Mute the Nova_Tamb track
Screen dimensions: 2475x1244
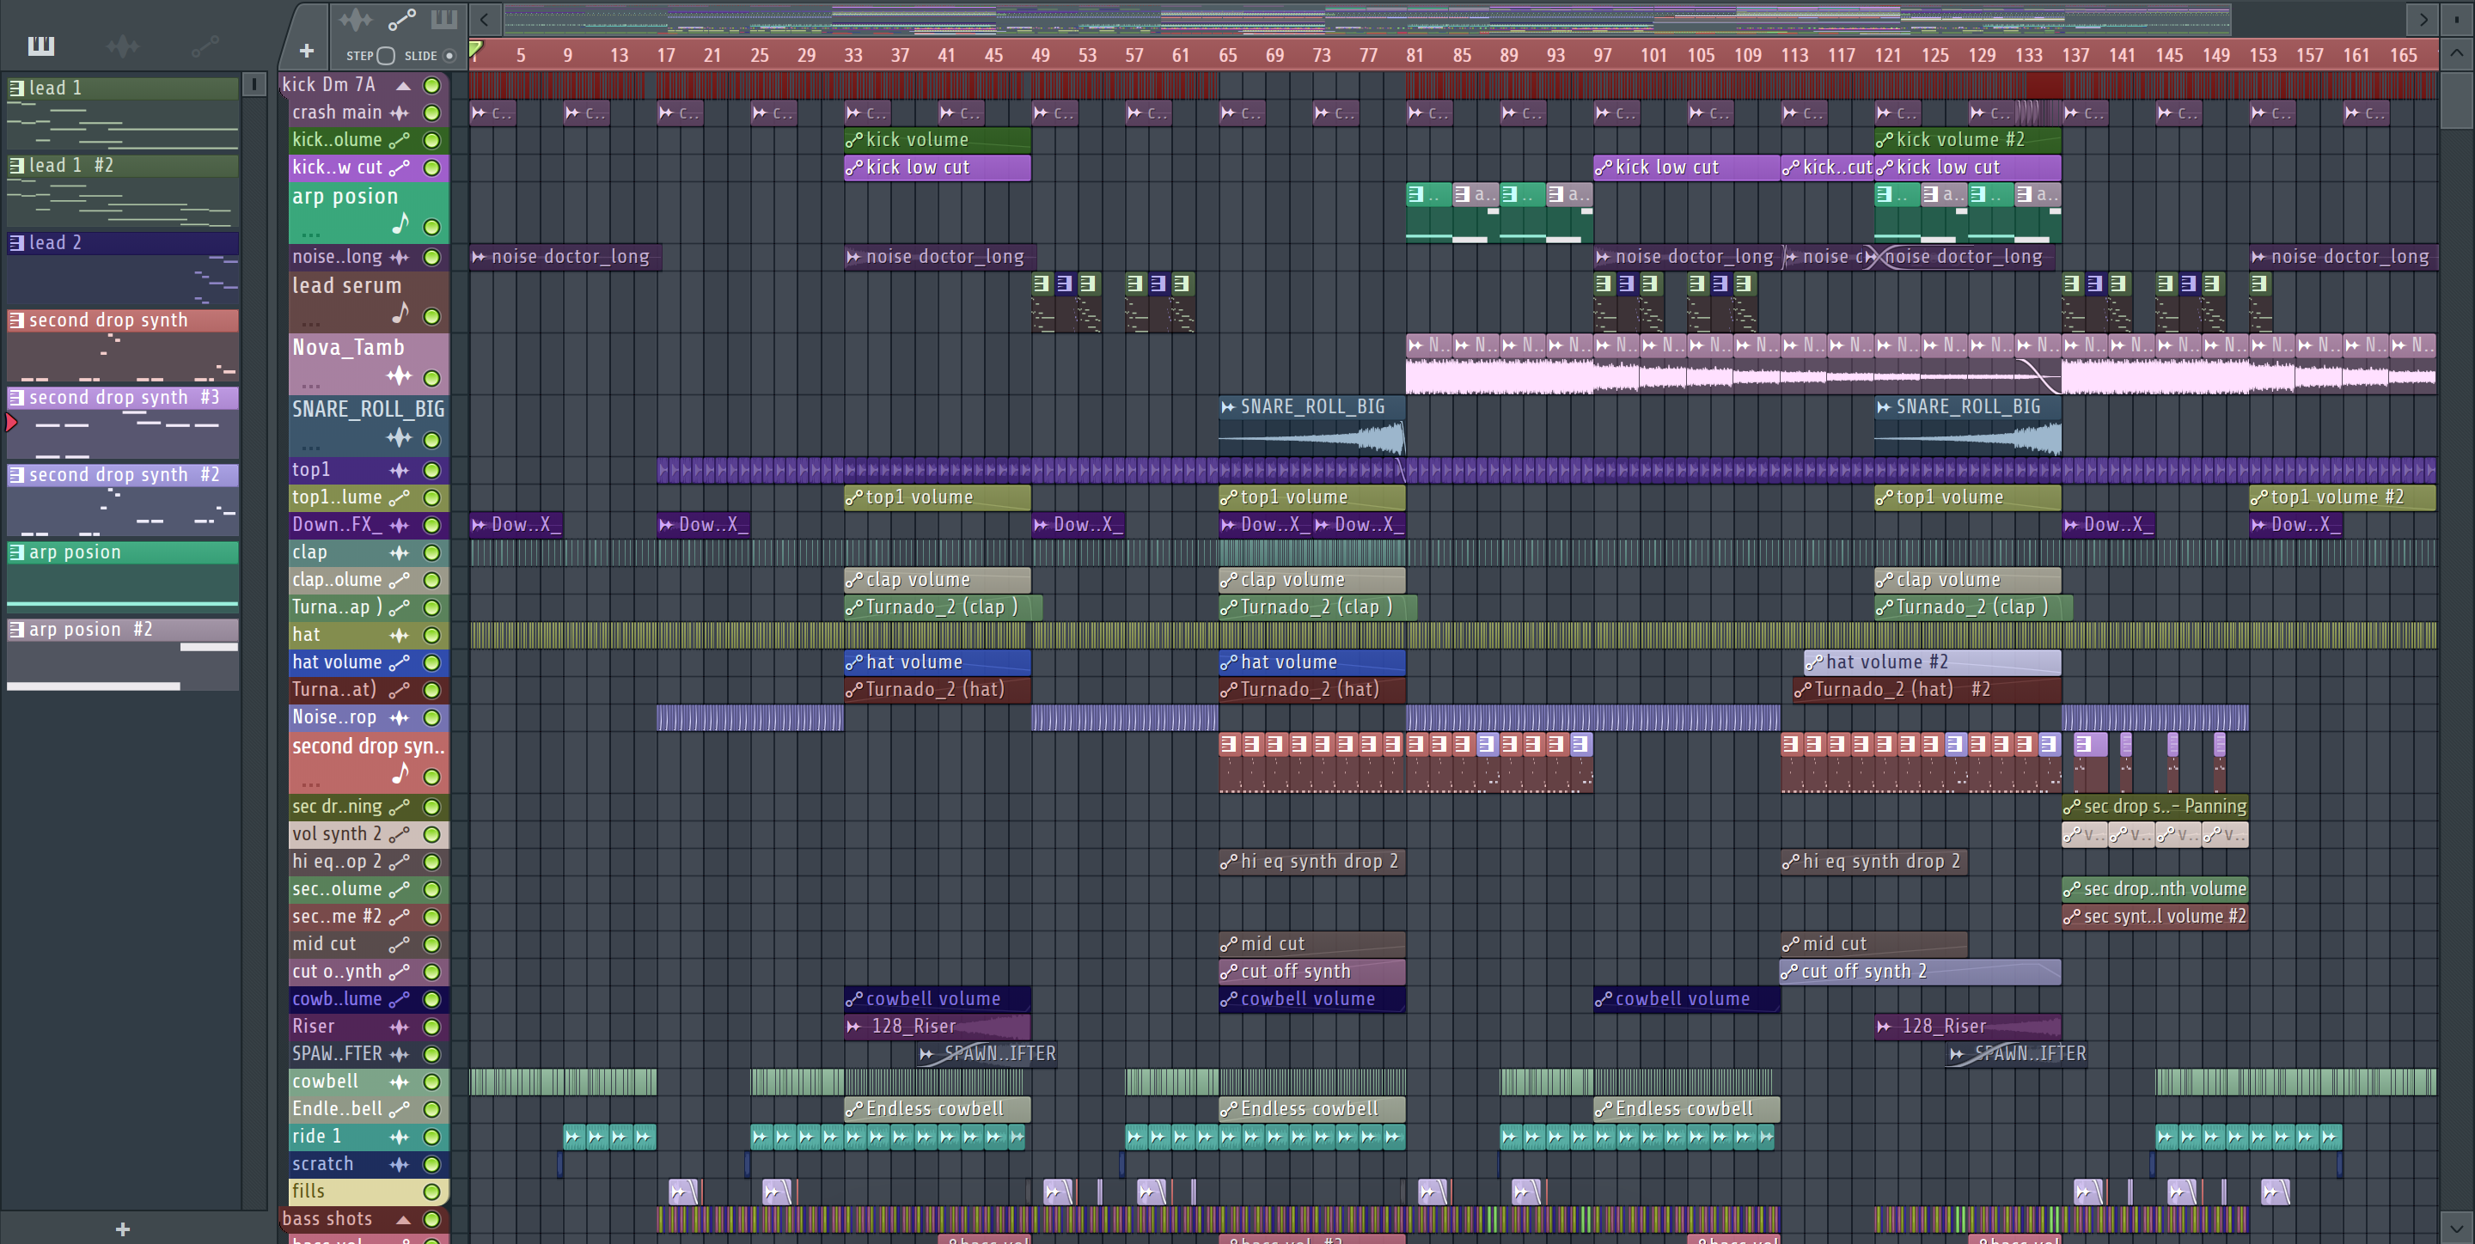point(431,379)
